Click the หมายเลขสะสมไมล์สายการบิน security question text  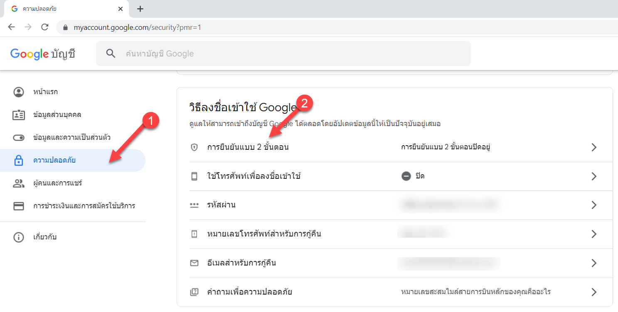476,292
